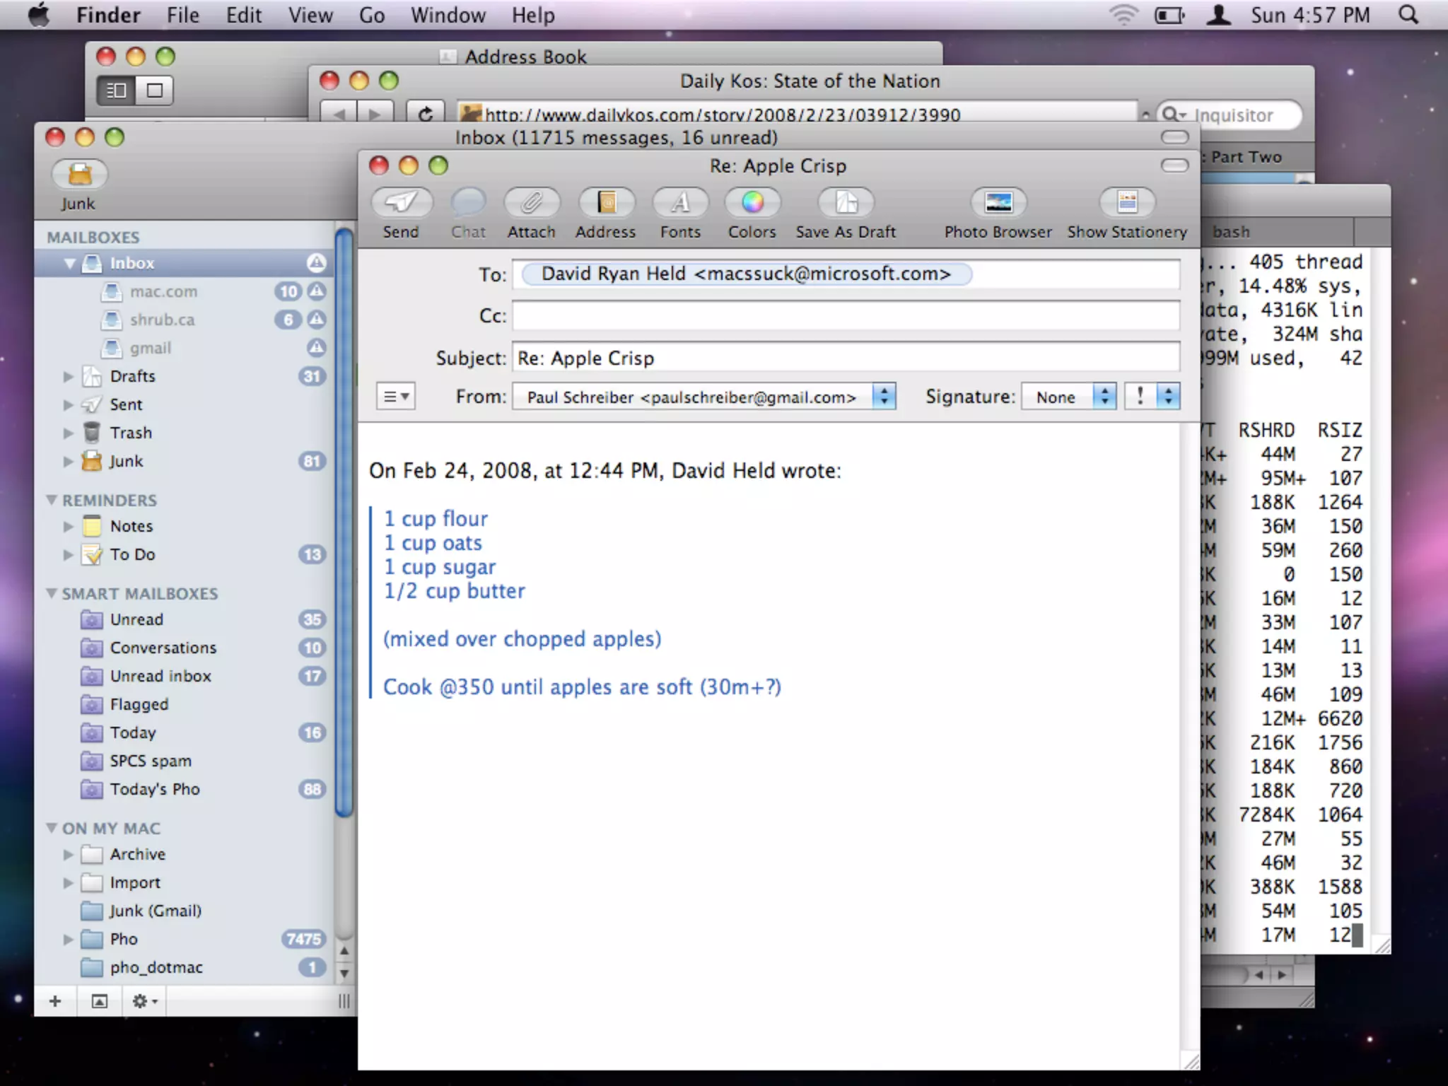
Task: Open the Signature dropdown
Action: coord(1069,397)
